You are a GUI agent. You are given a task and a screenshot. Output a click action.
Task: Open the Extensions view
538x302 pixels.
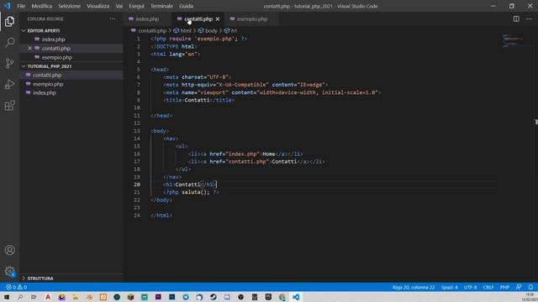(9, 106)
